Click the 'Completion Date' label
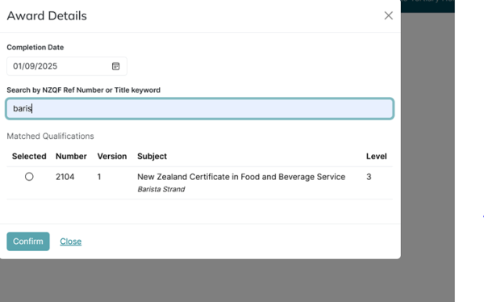 [x=35, y=48]
